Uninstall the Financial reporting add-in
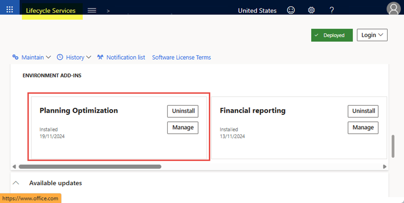Viewport: 404px width, 203px height. tap(363, 111)
